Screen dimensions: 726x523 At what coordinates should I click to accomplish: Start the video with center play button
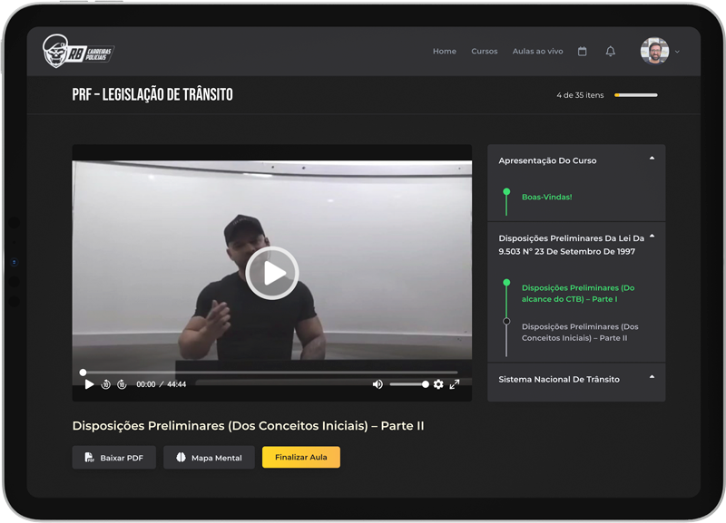272,273
